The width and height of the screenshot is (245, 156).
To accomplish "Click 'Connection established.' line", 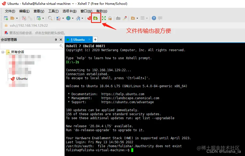I will [x=87, y=74].
